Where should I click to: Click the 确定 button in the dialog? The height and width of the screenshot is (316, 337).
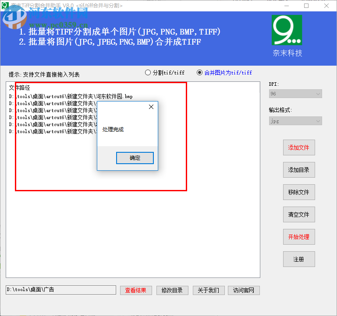pyautogui.click(x=135, y=158)
